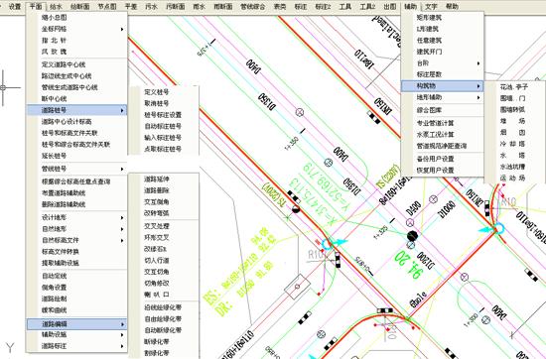
Task: Select 专业管道计算 in the 辅助 menu
Action: (x=435, y=123)
